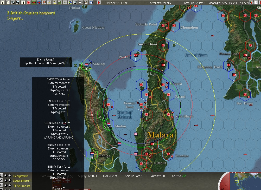Image resolution: width=261 pixels, height=190 pixels.
Task: Click the 'Forecast: Clear sky' text
Action: pyautogui.click(x=160, y=3)
